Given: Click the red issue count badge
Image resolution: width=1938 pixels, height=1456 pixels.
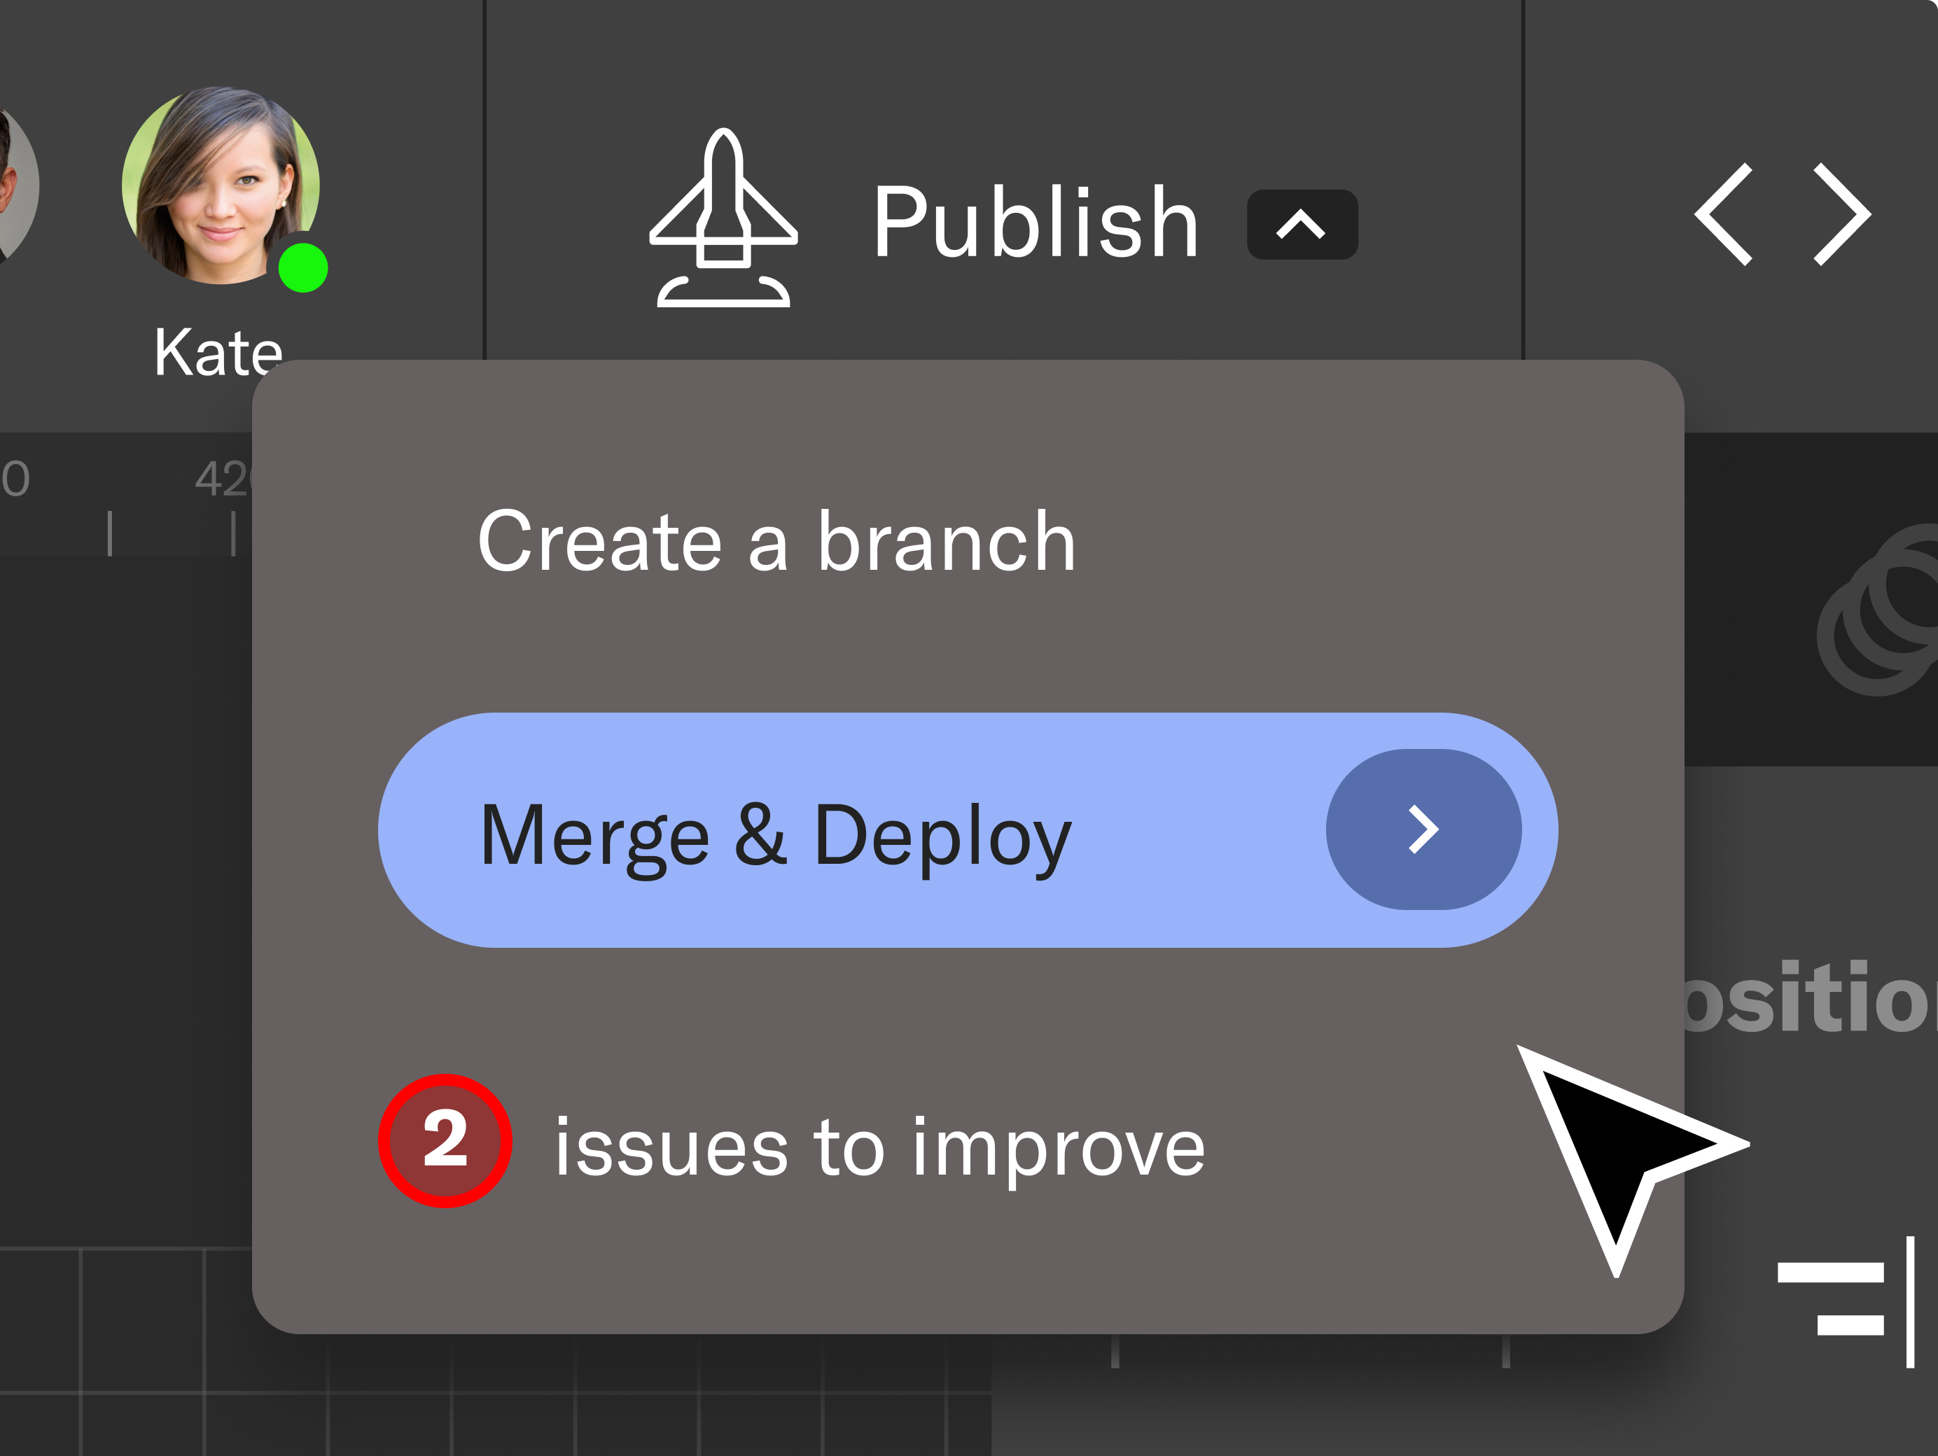Looking at the screenshot, I should [445, 1140].
